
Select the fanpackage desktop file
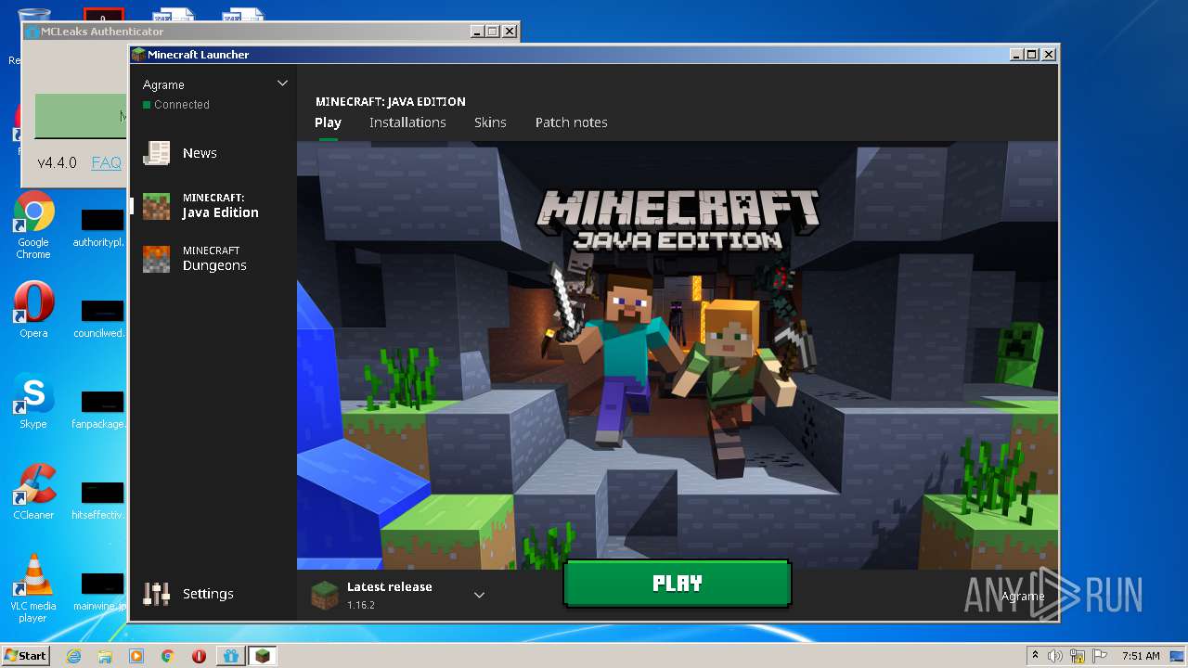click(x=101, y=411)
